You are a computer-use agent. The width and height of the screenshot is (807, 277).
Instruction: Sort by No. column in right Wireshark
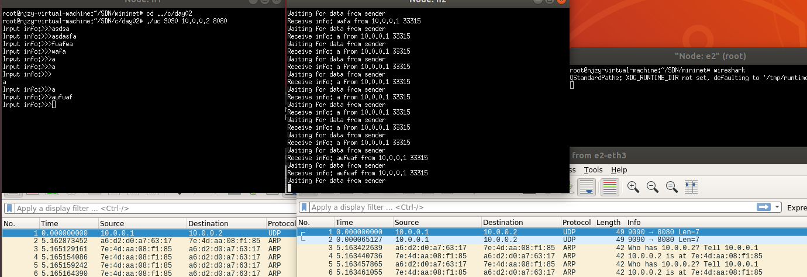pos(315,222)
